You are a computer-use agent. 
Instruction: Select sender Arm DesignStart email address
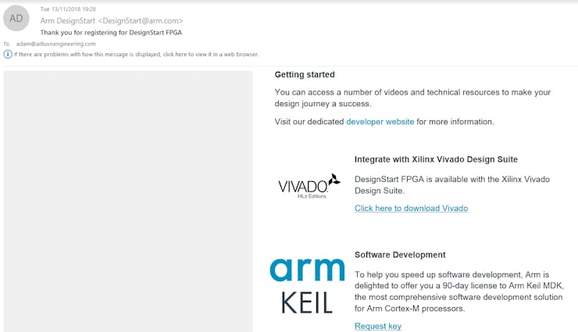(112, 21)
